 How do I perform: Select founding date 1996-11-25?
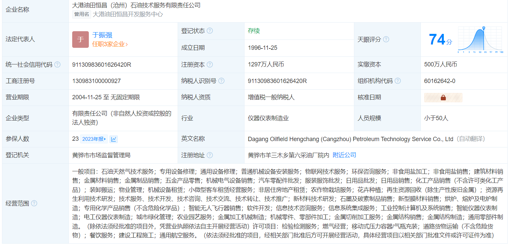pos(262,48)
